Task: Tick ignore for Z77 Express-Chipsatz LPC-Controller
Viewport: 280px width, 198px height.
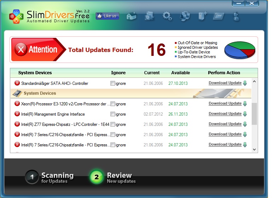Action: click(113, 124)
